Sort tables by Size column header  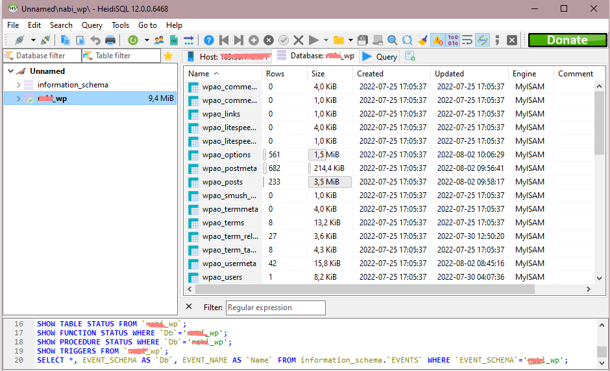tap(330, 73)
